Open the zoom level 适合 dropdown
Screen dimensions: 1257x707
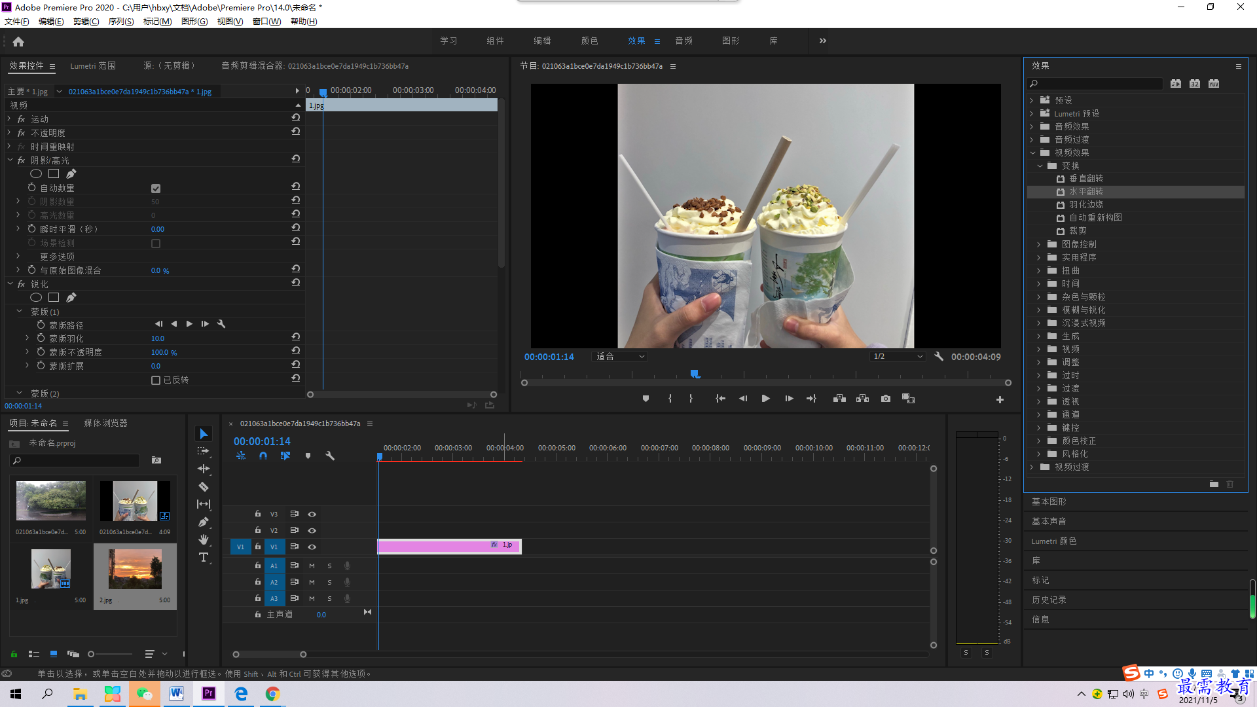(619, 357)
